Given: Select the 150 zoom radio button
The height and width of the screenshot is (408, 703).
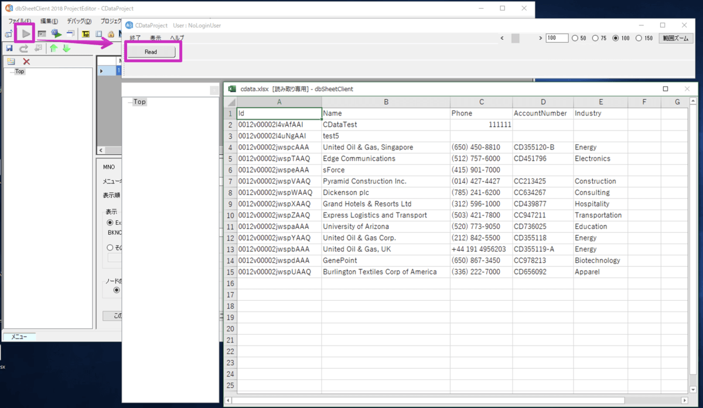Looking at the screenshot, I should coord(639,39).
